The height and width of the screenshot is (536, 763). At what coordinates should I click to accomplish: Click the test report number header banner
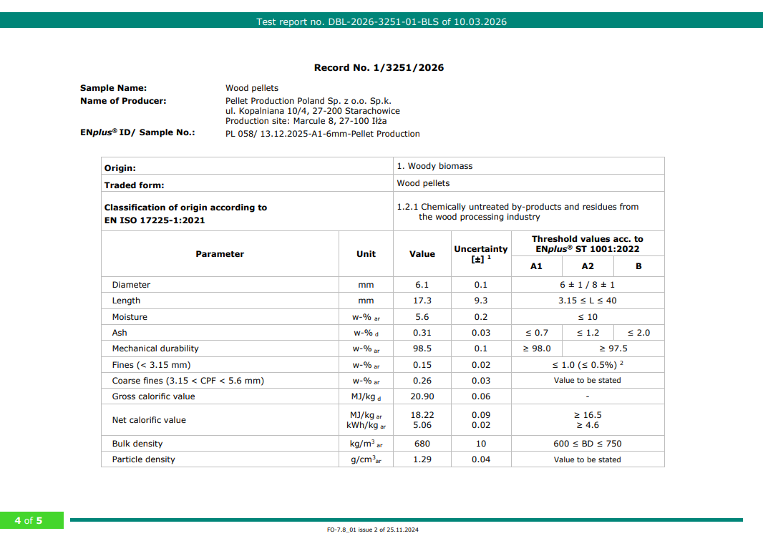pyautogui.click(x=381, y=21)
